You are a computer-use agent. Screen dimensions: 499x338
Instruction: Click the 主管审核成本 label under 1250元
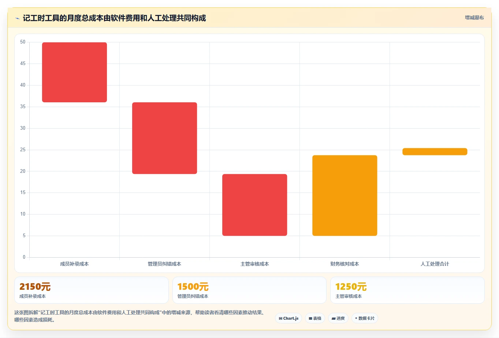[349, 296]
